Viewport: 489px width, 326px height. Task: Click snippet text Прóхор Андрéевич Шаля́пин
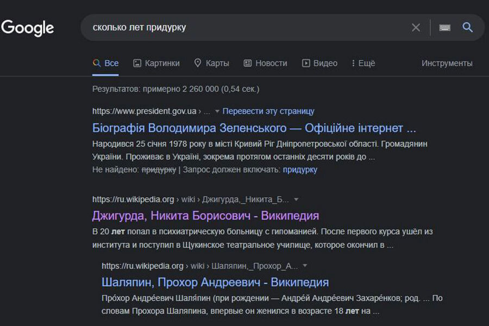click(156, 298)
